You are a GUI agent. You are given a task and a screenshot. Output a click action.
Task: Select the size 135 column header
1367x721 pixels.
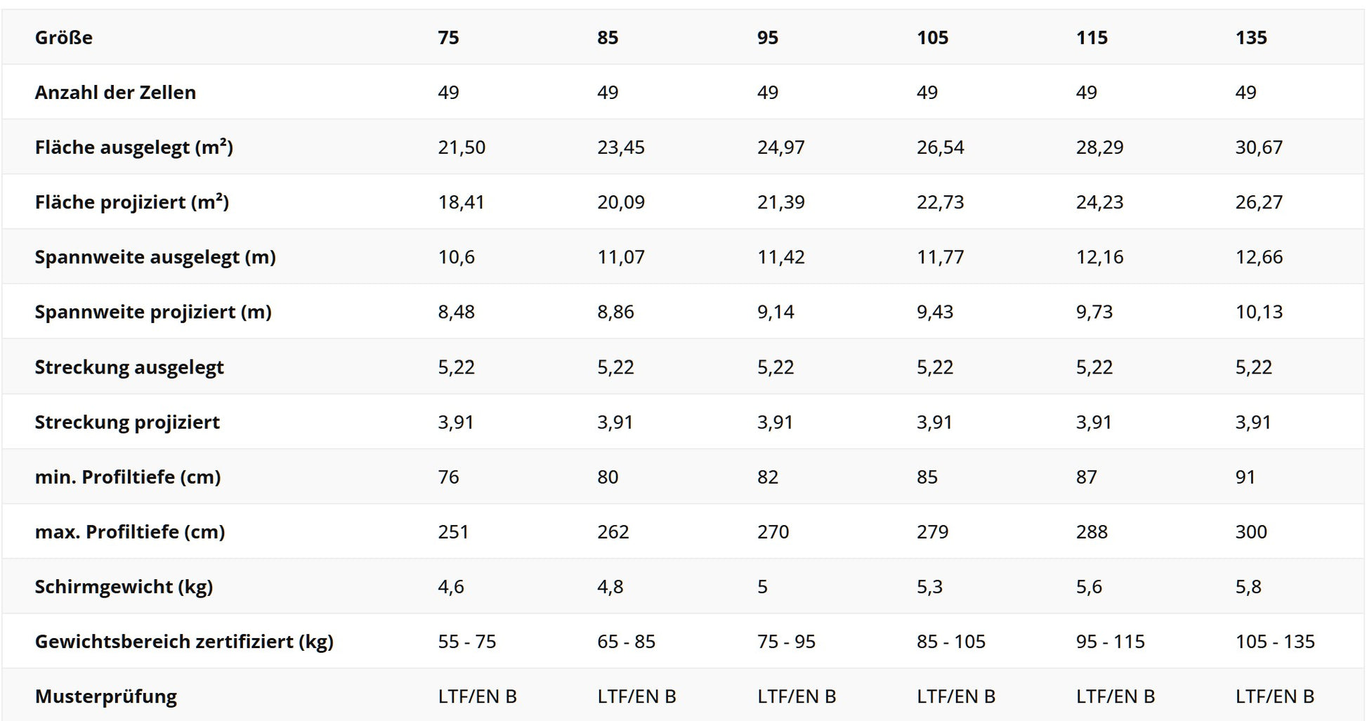[x=1251, y=37]
